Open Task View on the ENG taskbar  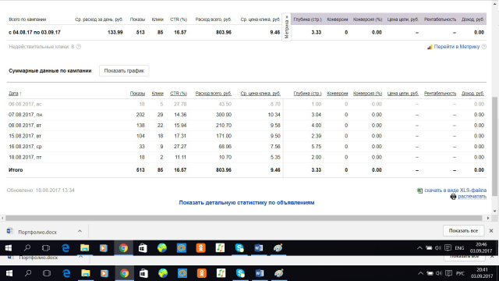tap(46, 248)
